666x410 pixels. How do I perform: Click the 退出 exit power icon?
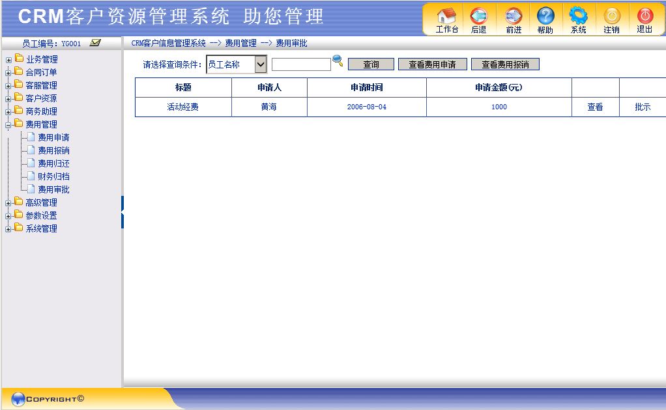(x=644, y=16)
